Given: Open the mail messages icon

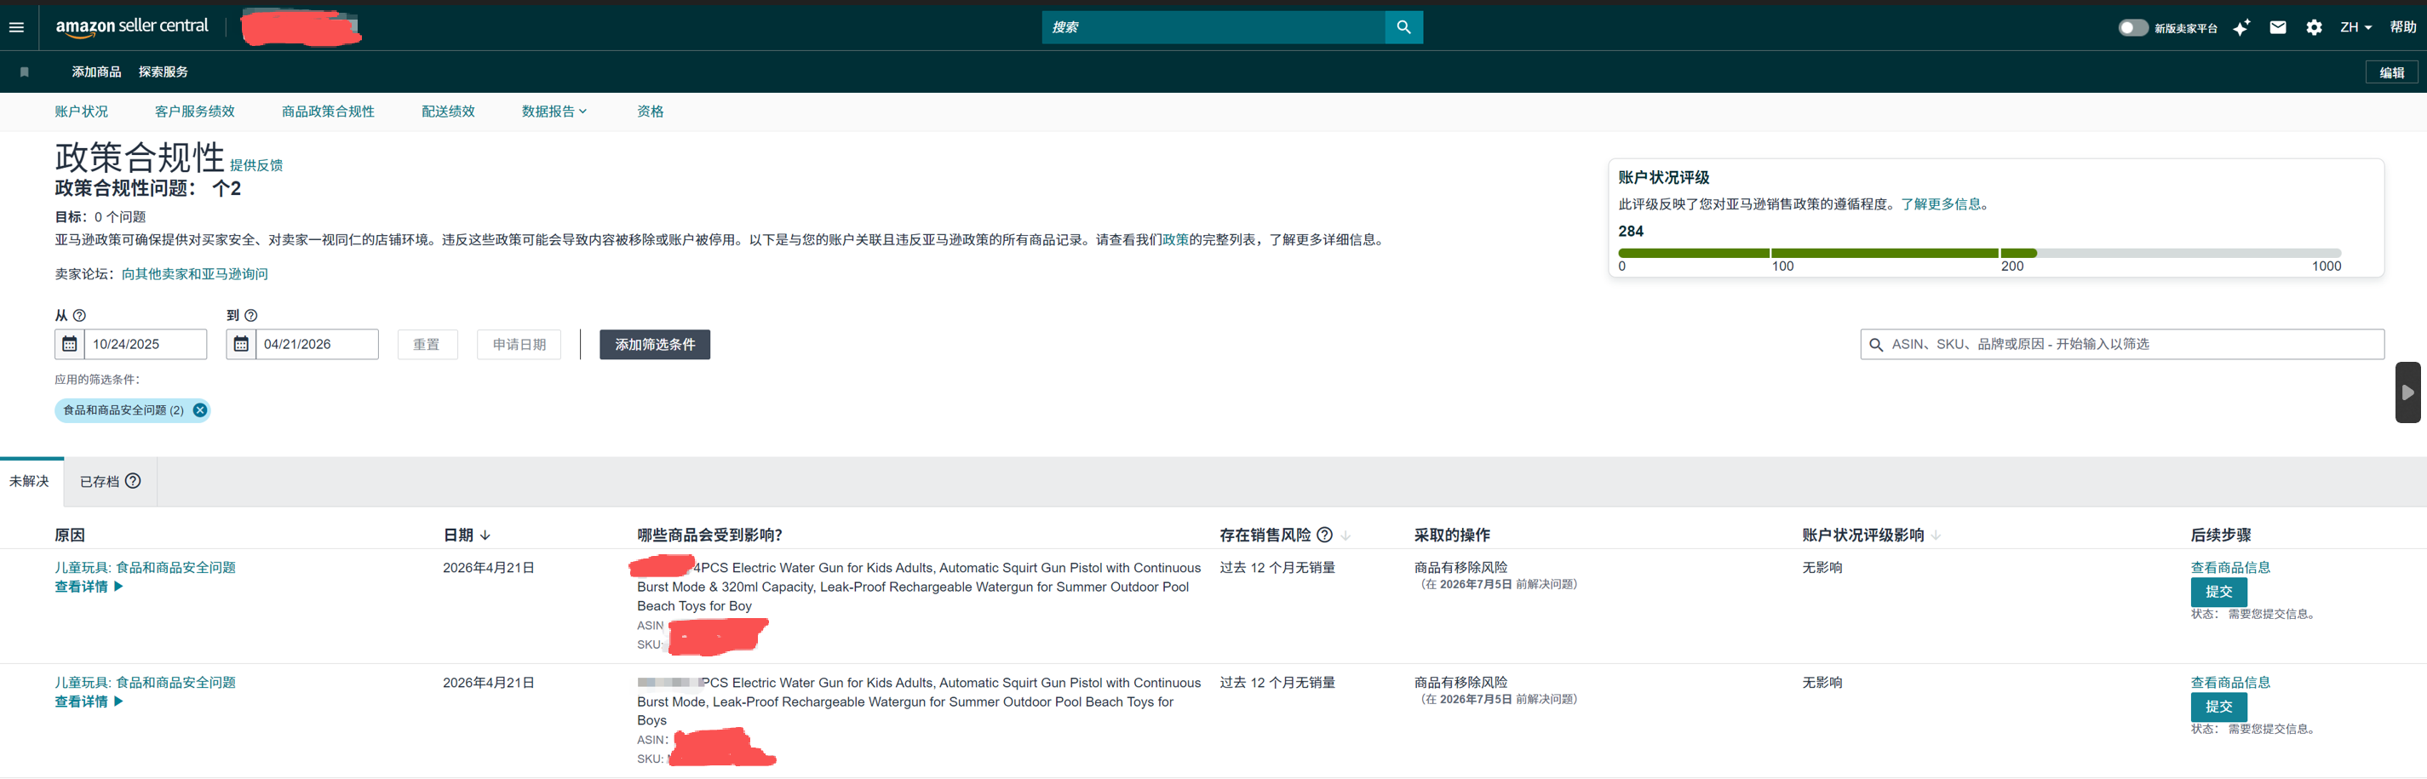Looking at the screenshot, I should [x=2277, y=27].
